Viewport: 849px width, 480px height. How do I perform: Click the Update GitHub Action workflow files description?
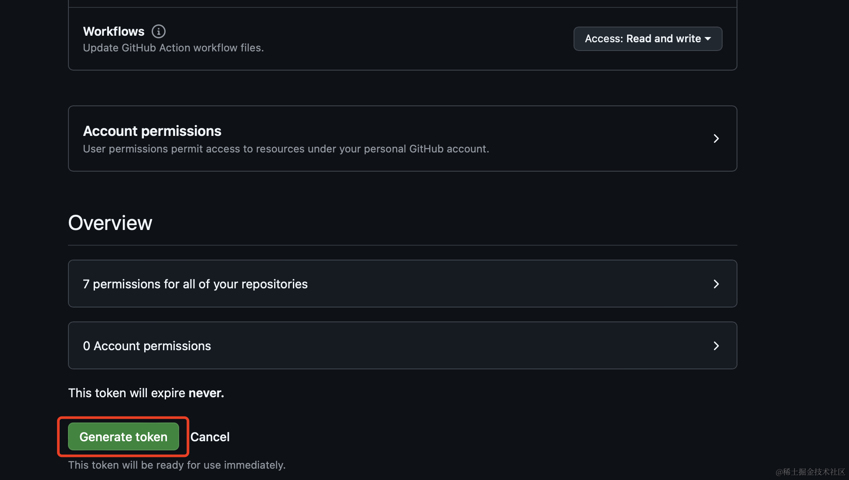173,48
